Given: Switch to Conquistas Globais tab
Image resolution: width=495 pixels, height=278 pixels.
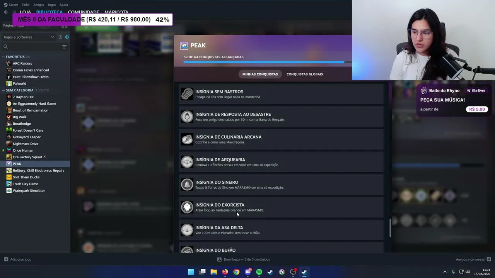Looking at the screenshot, I should click(x=305, y=74).
